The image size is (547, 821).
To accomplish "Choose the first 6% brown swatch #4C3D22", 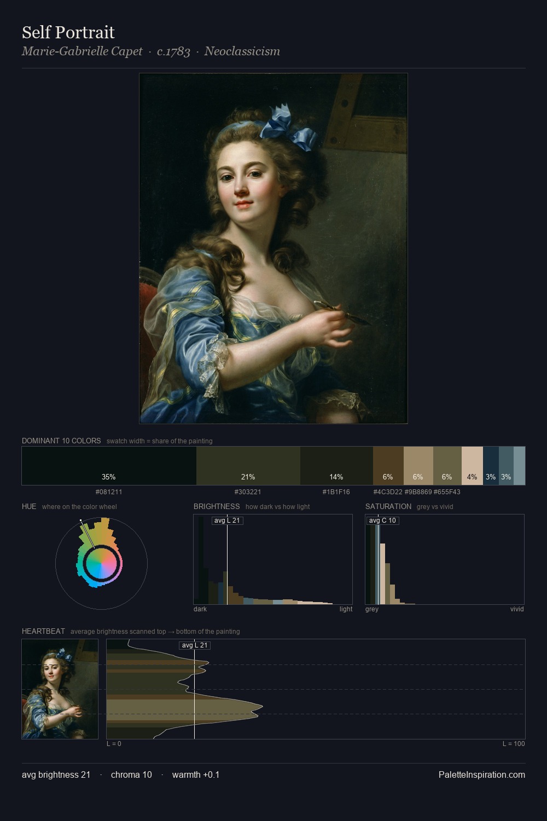I will 388,466.
